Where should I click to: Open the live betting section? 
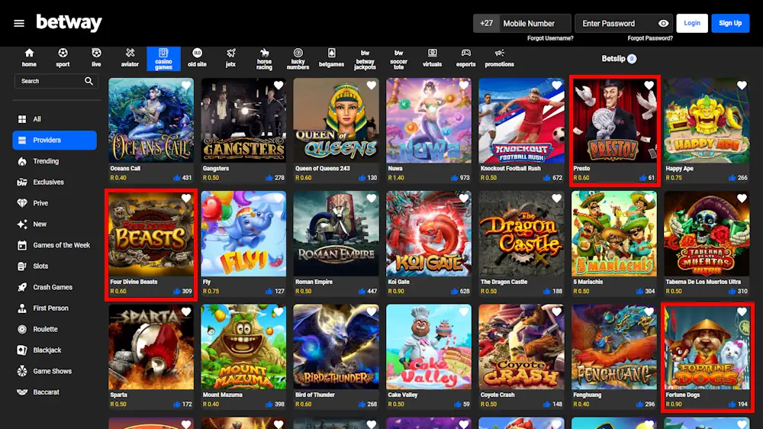[x=96, y=58]
